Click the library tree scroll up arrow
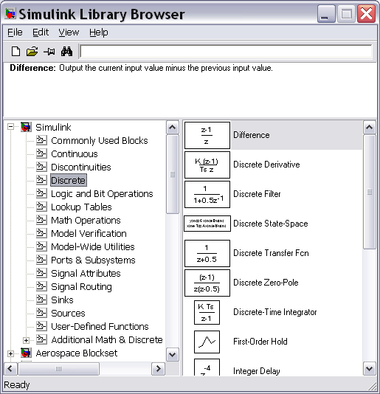Screen dimensions: 380x394 coord(173,128)
